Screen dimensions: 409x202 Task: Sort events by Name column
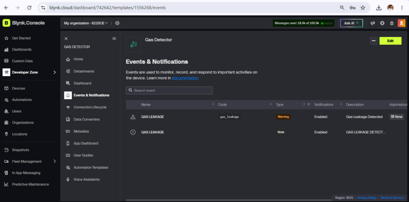(213, 105)
